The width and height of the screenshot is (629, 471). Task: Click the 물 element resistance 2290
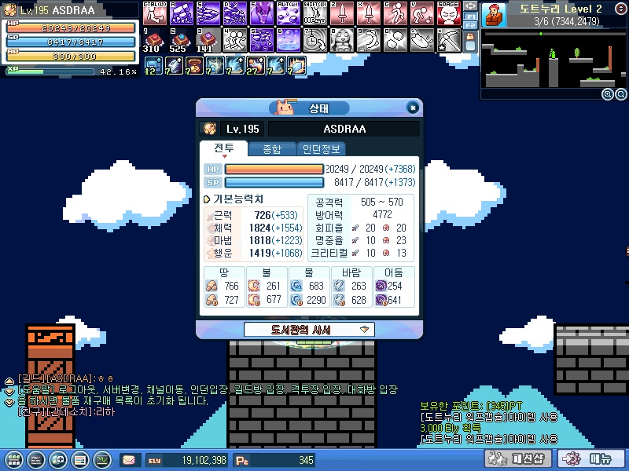[316, 300]
